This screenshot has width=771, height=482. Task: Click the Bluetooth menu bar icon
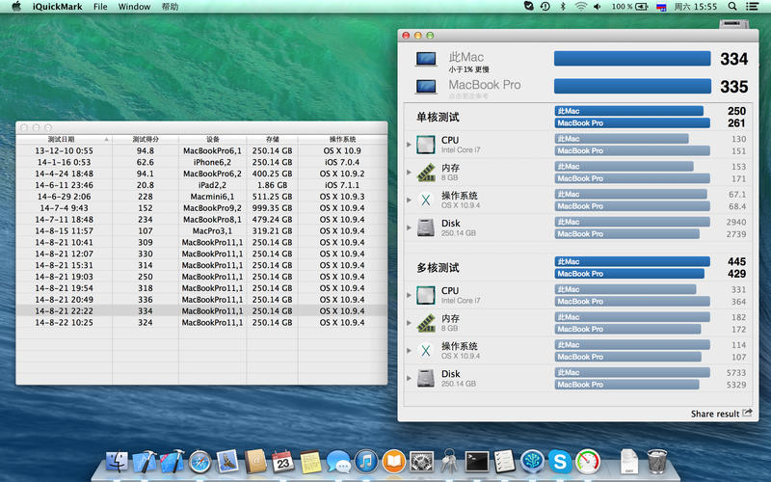(x=563, y=7)
